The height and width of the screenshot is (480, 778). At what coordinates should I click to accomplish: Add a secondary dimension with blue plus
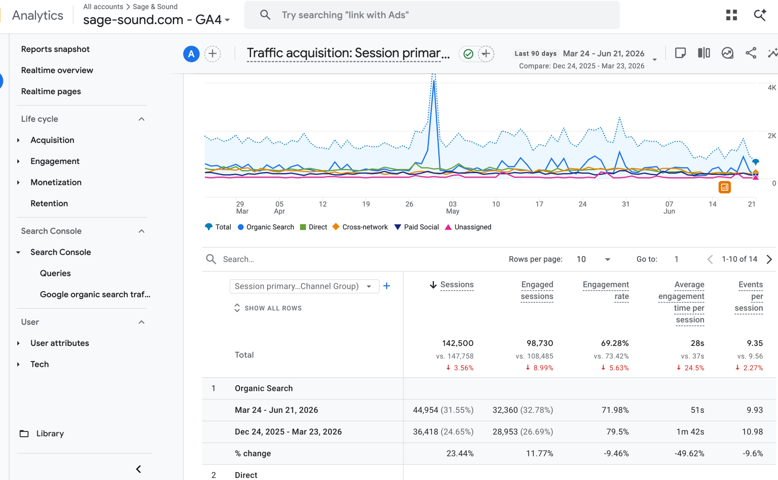tap(387, 286)
